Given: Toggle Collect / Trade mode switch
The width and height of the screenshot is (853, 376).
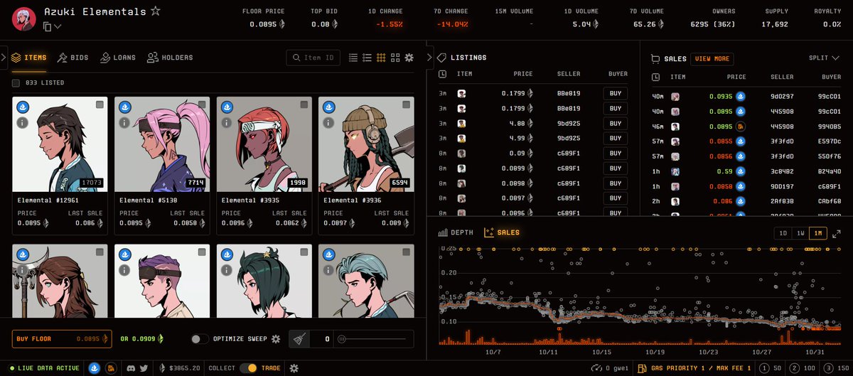Looking at the screenshot, I should point(248,368).
